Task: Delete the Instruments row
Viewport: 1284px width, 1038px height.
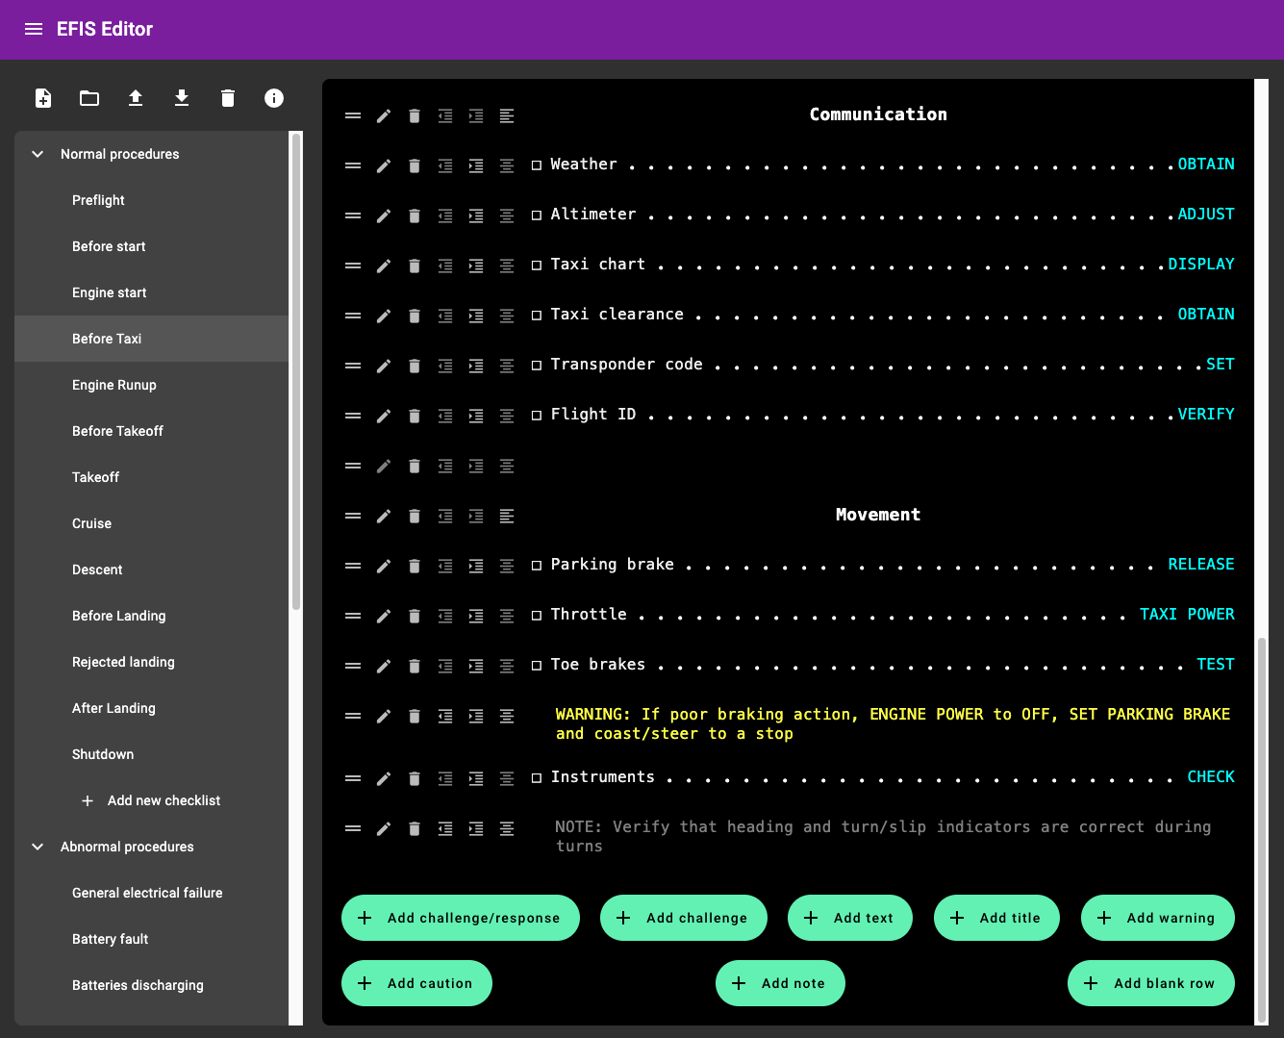Action: point(415,778)
